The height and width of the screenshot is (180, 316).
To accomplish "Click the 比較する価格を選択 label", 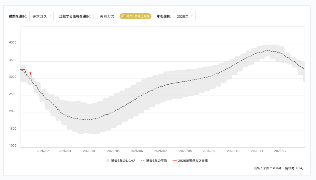I will point(75,16).
